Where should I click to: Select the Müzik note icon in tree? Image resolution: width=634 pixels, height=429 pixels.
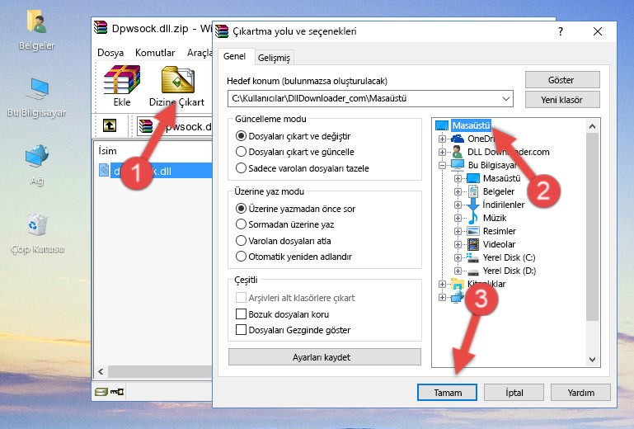[473, 218]
